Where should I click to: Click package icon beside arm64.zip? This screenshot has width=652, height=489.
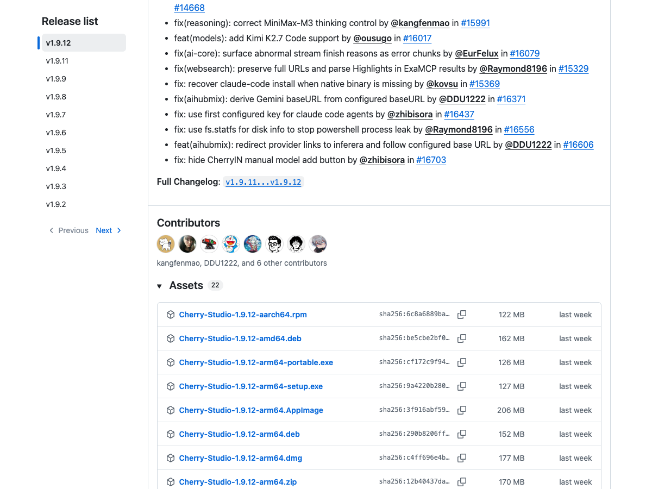click(x=171, y=482)
